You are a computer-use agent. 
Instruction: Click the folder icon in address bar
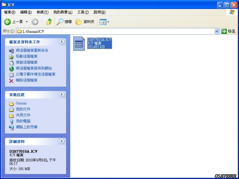coord(19,31)
